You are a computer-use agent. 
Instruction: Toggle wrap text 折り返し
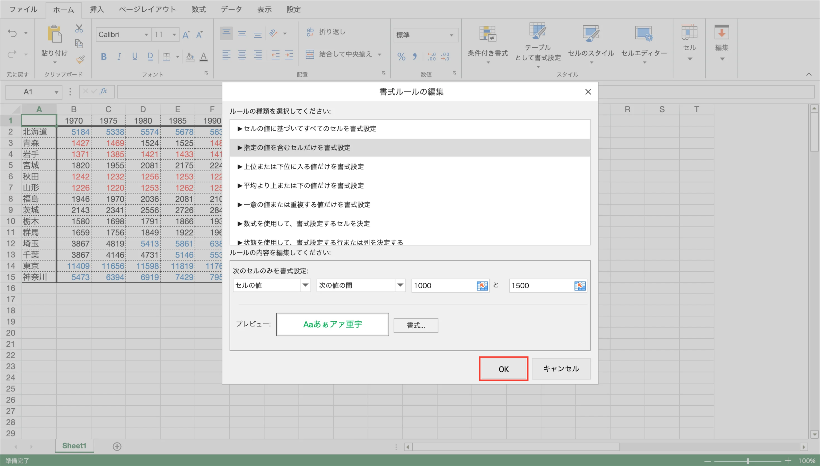326,32
